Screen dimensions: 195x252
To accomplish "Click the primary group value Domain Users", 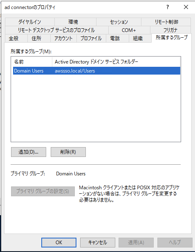I will (x=71, y=174).
